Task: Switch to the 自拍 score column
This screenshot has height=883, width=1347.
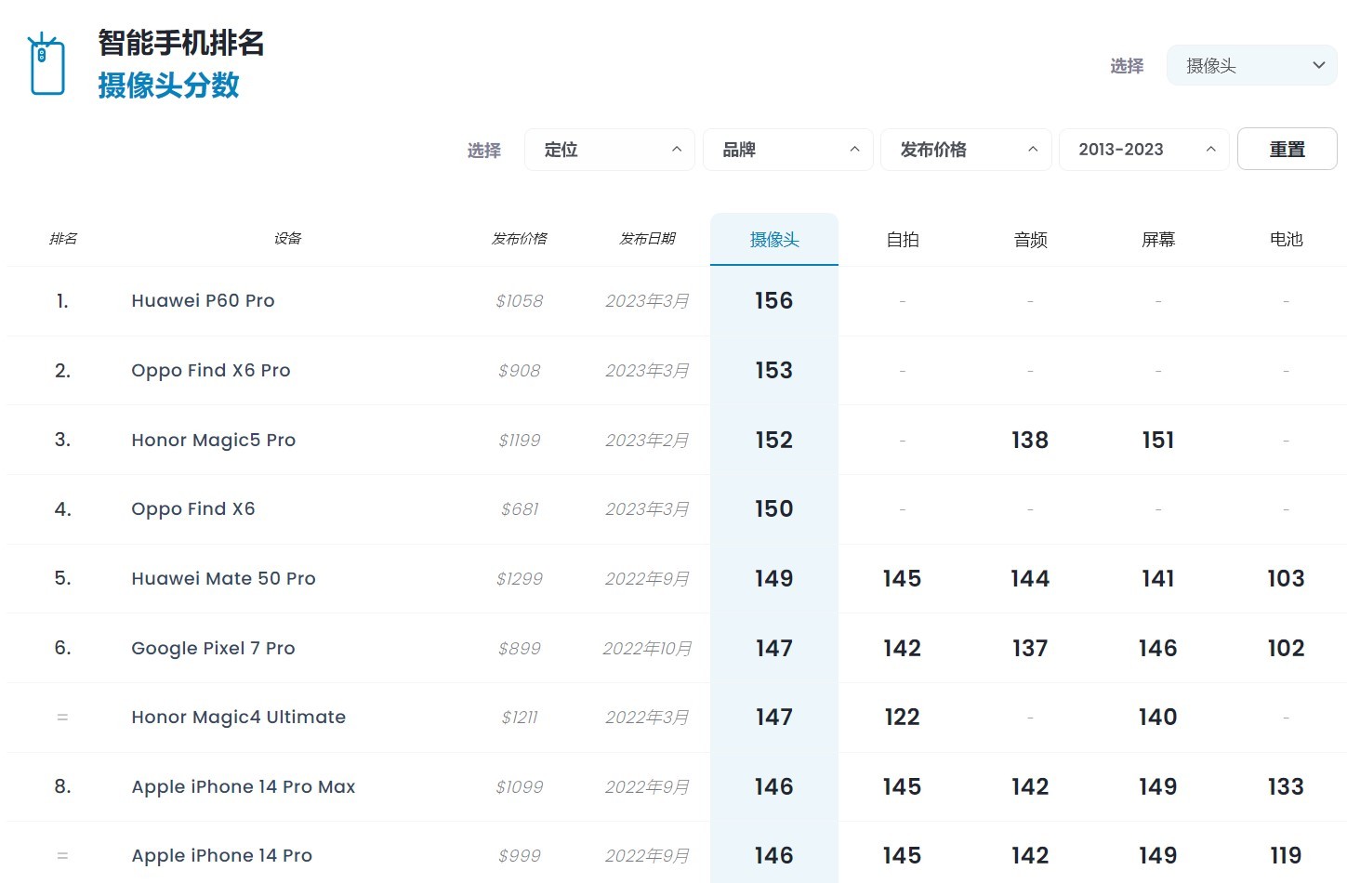Action: pyautogui.click(x=903, y=240)
